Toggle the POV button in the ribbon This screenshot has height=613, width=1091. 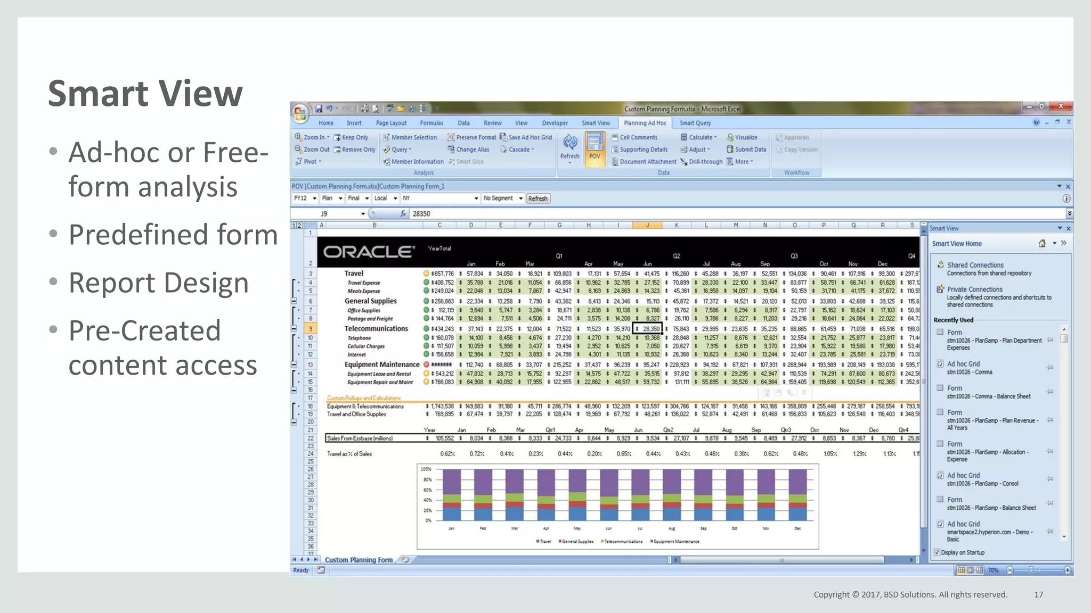point(595,148)
